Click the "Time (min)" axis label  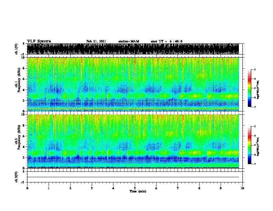point(138,191)
